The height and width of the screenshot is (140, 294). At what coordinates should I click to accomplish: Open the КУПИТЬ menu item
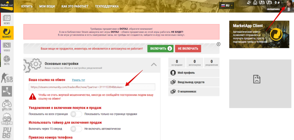click(x=27, y=6)
